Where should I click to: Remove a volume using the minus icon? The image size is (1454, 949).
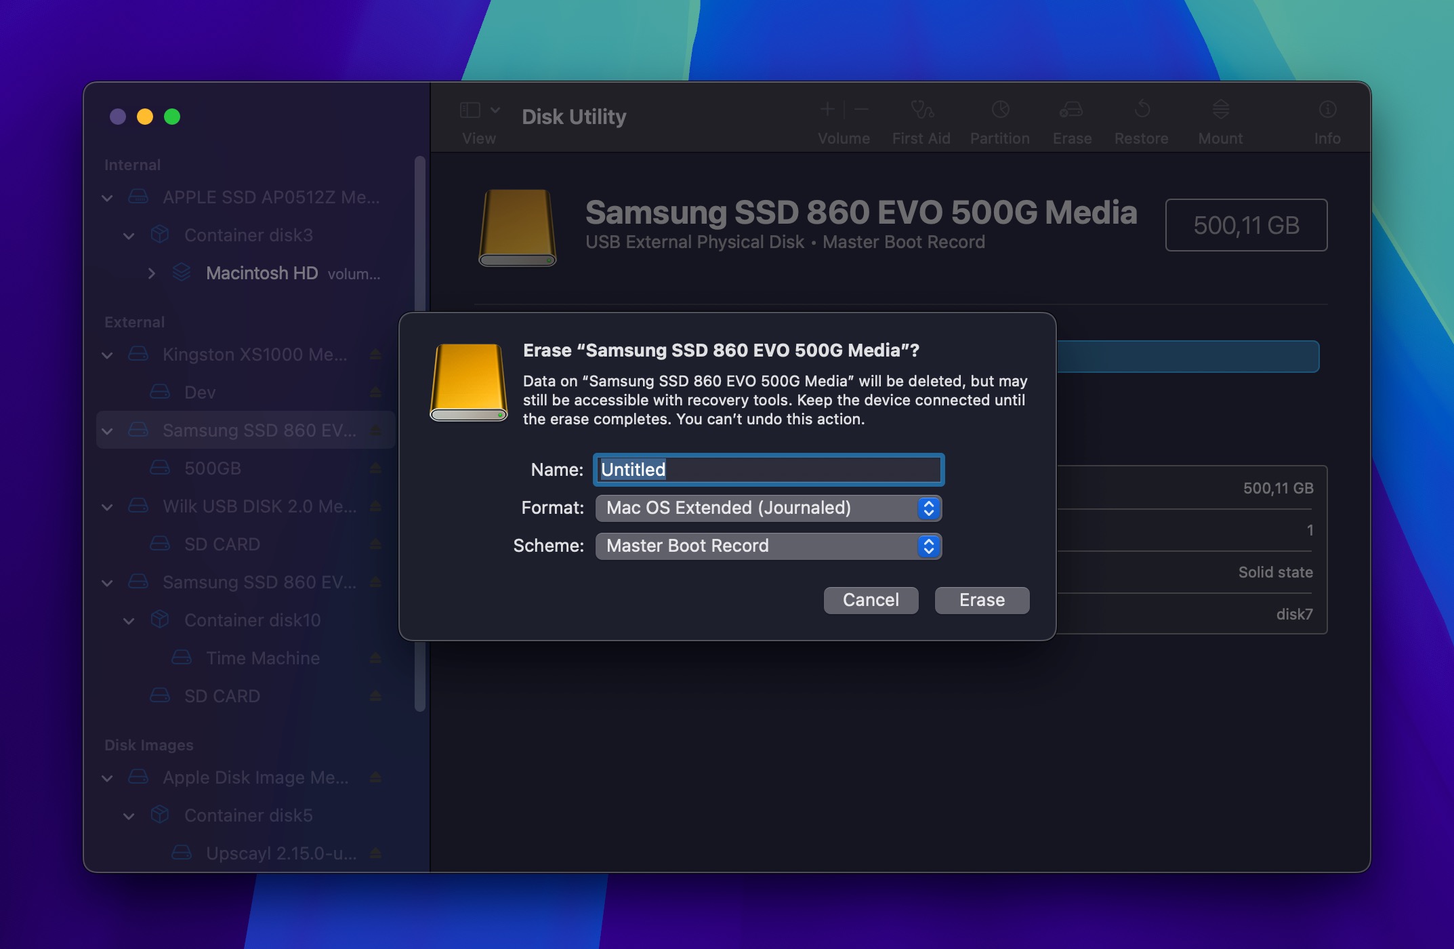pos(859,110)
